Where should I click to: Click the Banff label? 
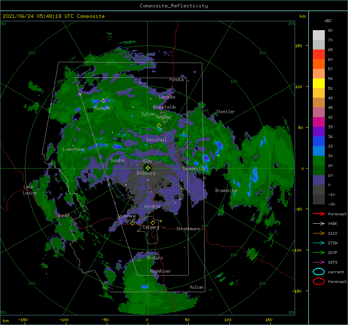[x=64, y=215]
